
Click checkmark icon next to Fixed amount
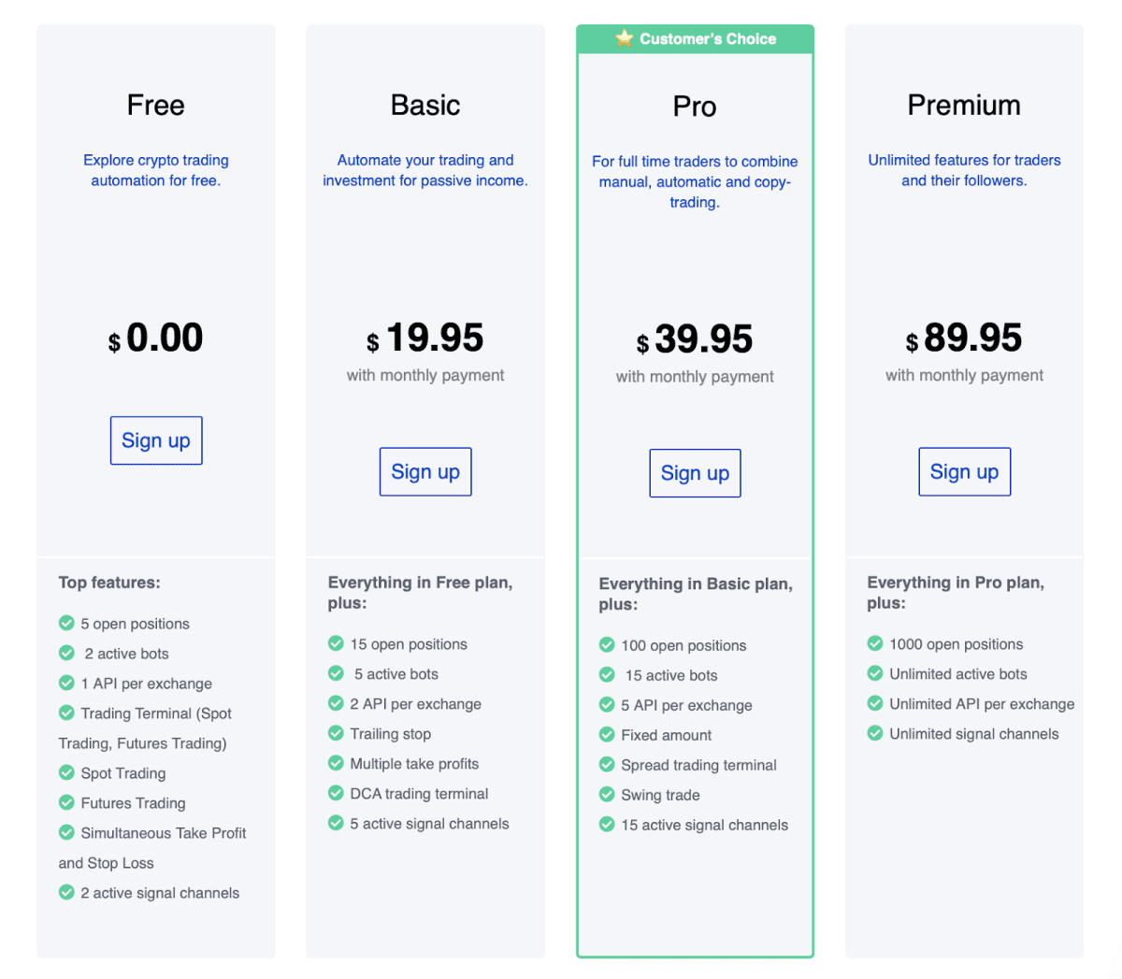(607, 734)
